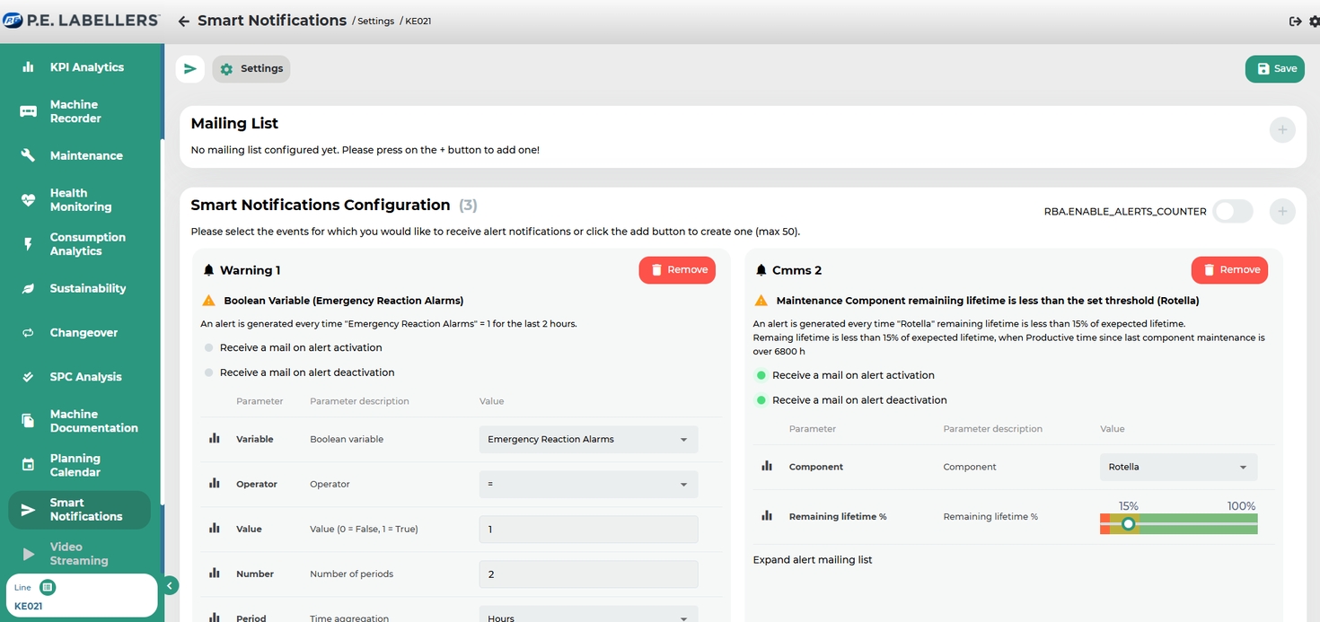
Task: Remove the Warning 1 alert
Action: pyautogui.click(x=677, y=270)
